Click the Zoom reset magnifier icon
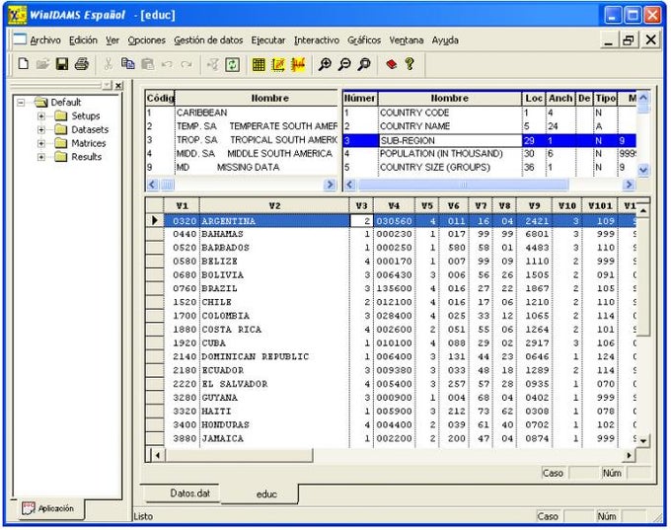This screenshot has width=671, height=530. 364,64
